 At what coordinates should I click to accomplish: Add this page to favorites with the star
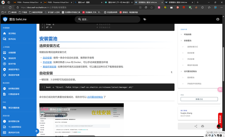pos(152,8)
